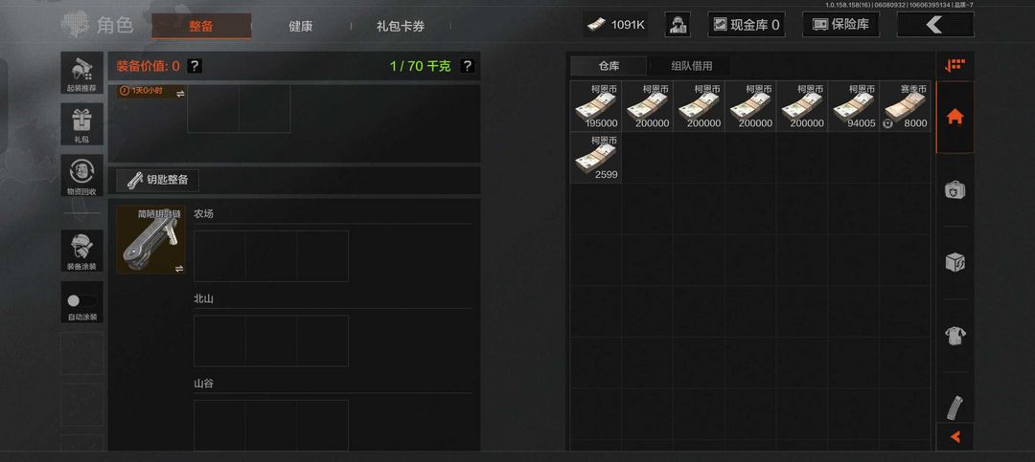Select the supply box category filter
The width and height of the screenshot is (1035, 462).
click(954, 262)
